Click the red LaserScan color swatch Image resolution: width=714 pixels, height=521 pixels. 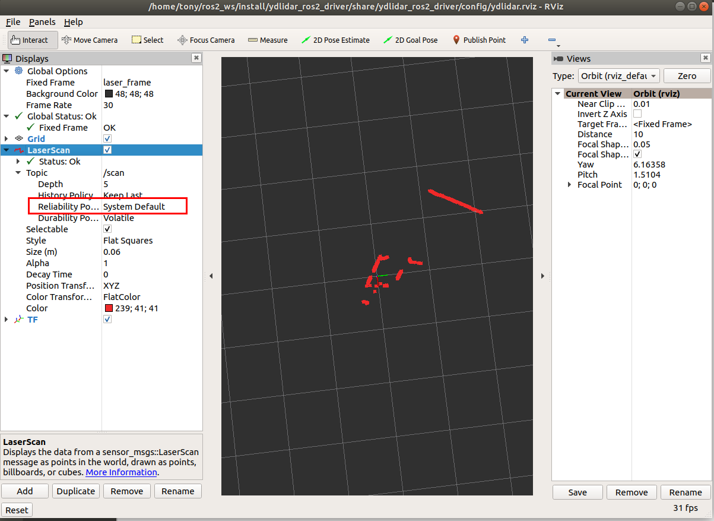pyautogui.click(x=109, y=308)
